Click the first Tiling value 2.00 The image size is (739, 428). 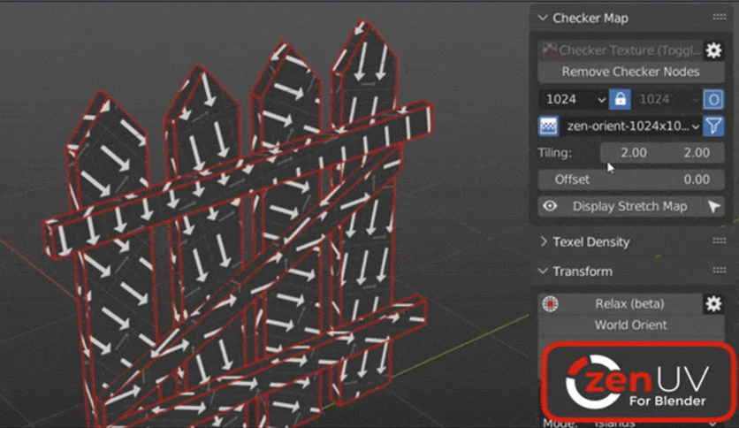tap(631, 153)
